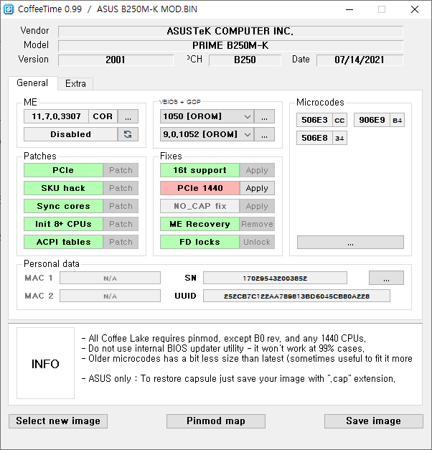Select microcode 506E3
This screenshot has width=432, height=450.
pos(314,120)
